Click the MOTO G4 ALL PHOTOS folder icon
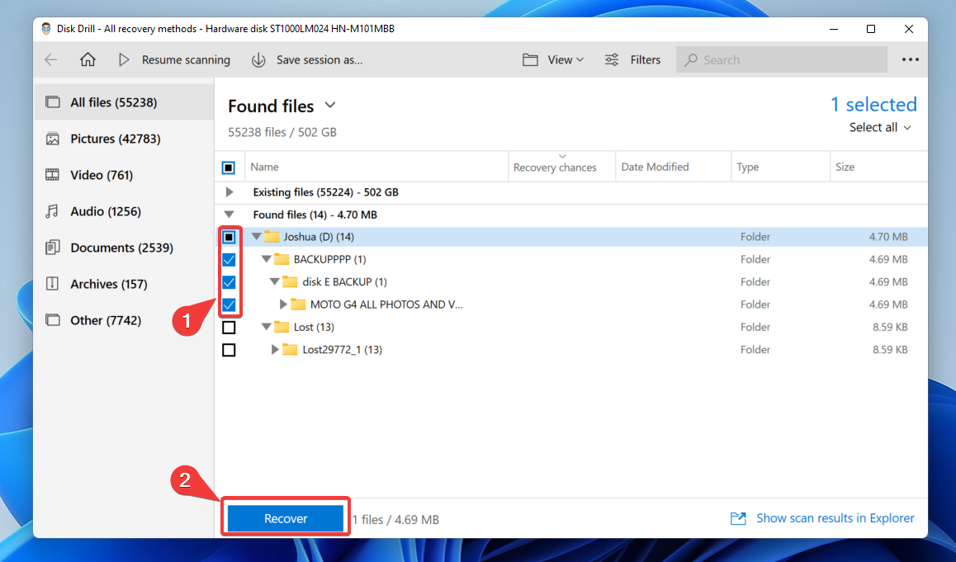 [299, 305]
